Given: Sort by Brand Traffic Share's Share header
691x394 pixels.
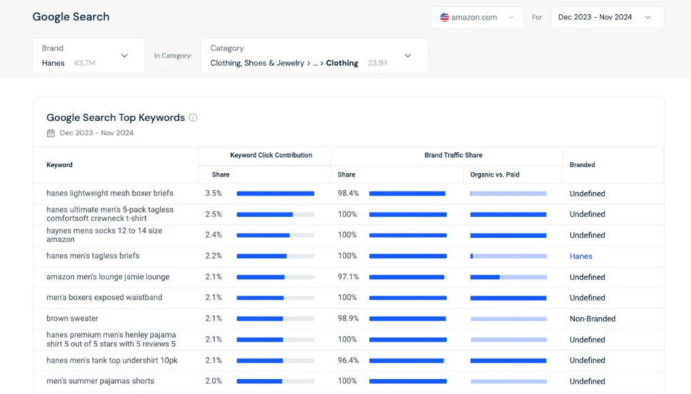Looking at the screenshot, I should (346, 175).
